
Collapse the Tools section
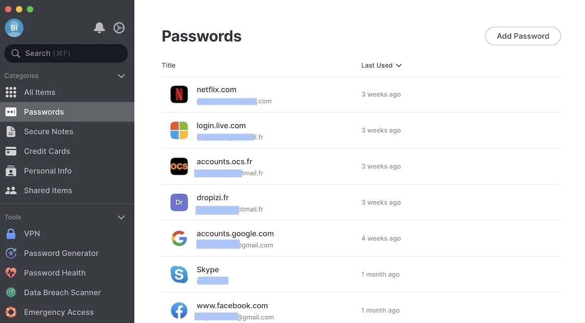click(121, 217)
